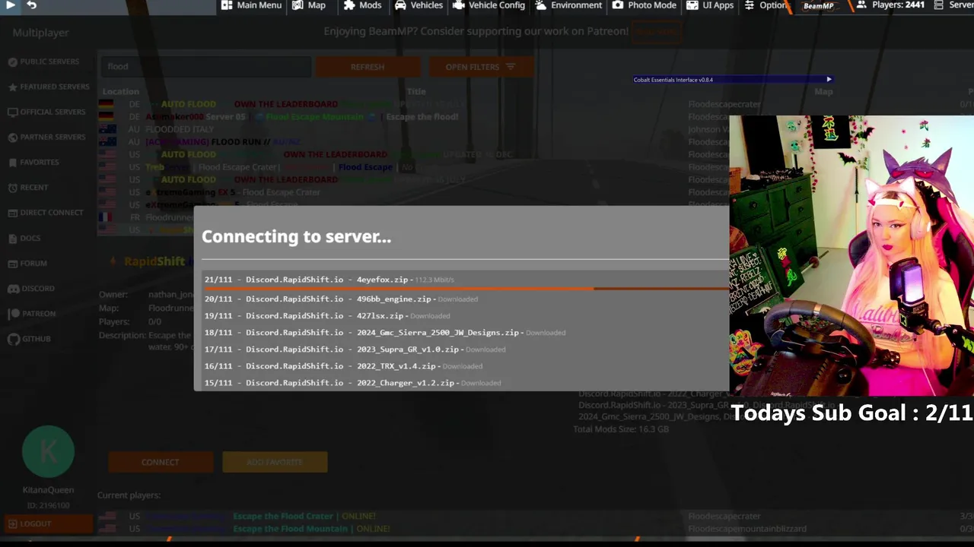
Task: Click the Connect button
Action: (161, 462)
